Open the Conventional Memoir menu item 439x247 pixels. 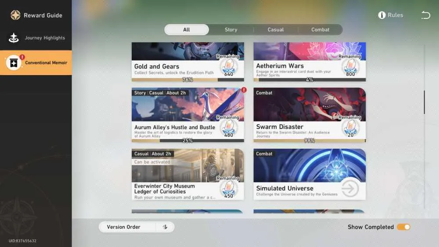(36, 63)
